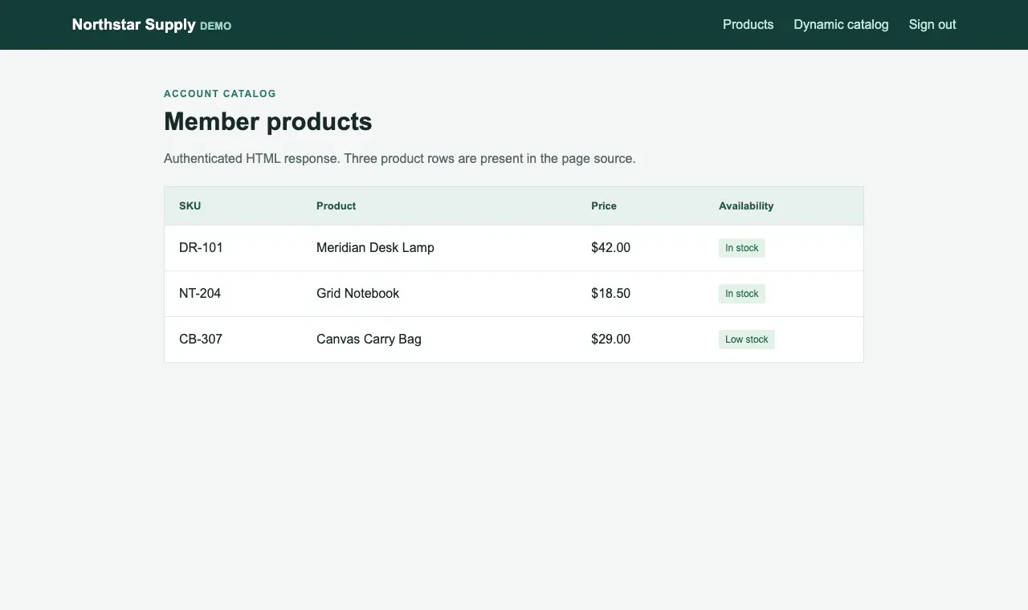The height and width of the screenshot is (610, 1028).
Task: Click the Grid Notebook product name
Action: 357,294
